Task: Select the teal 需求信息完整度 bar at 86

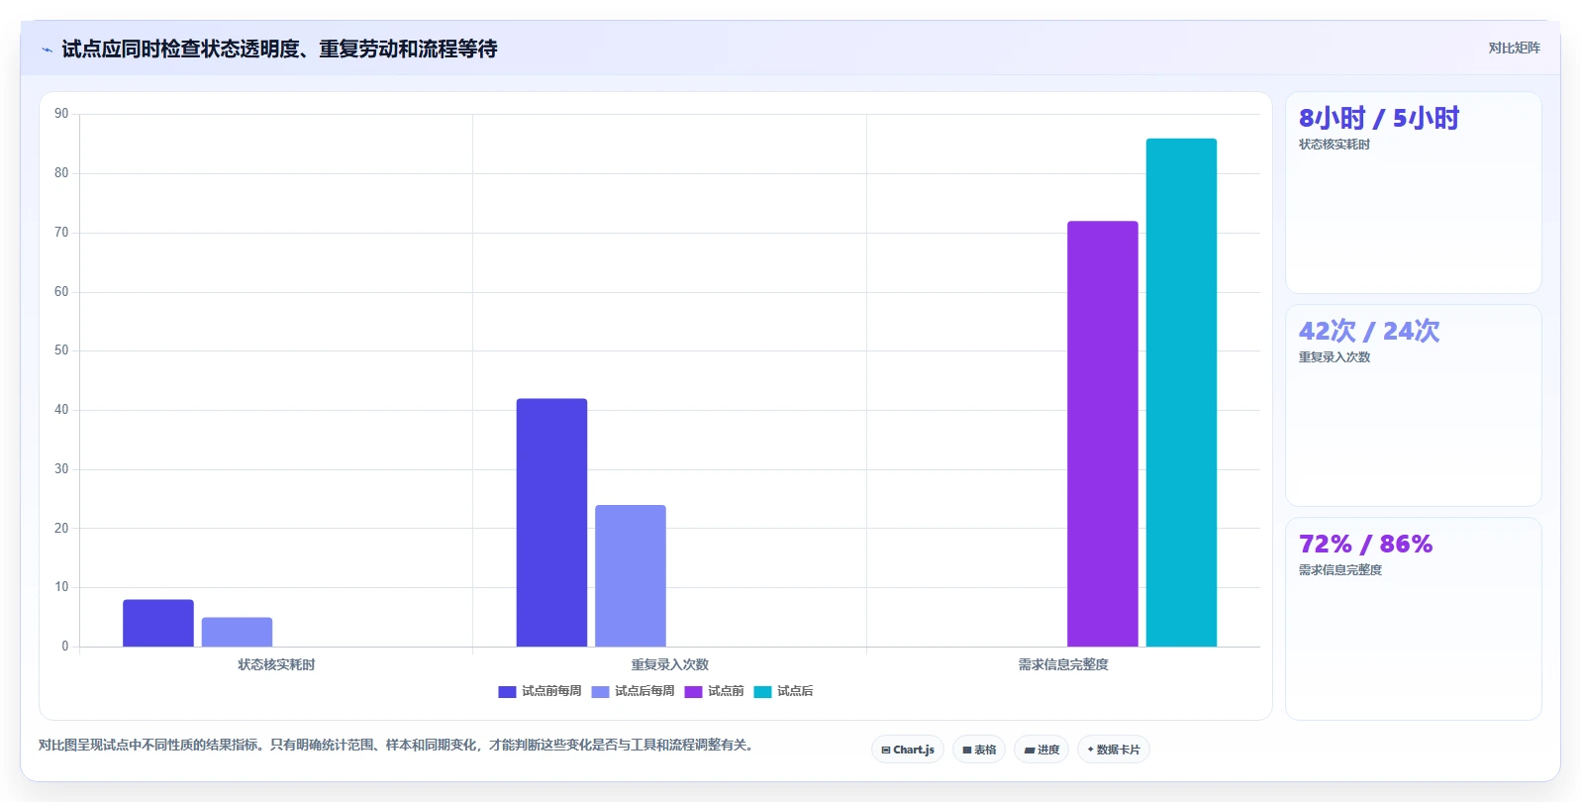Action: click(1181, 392)
